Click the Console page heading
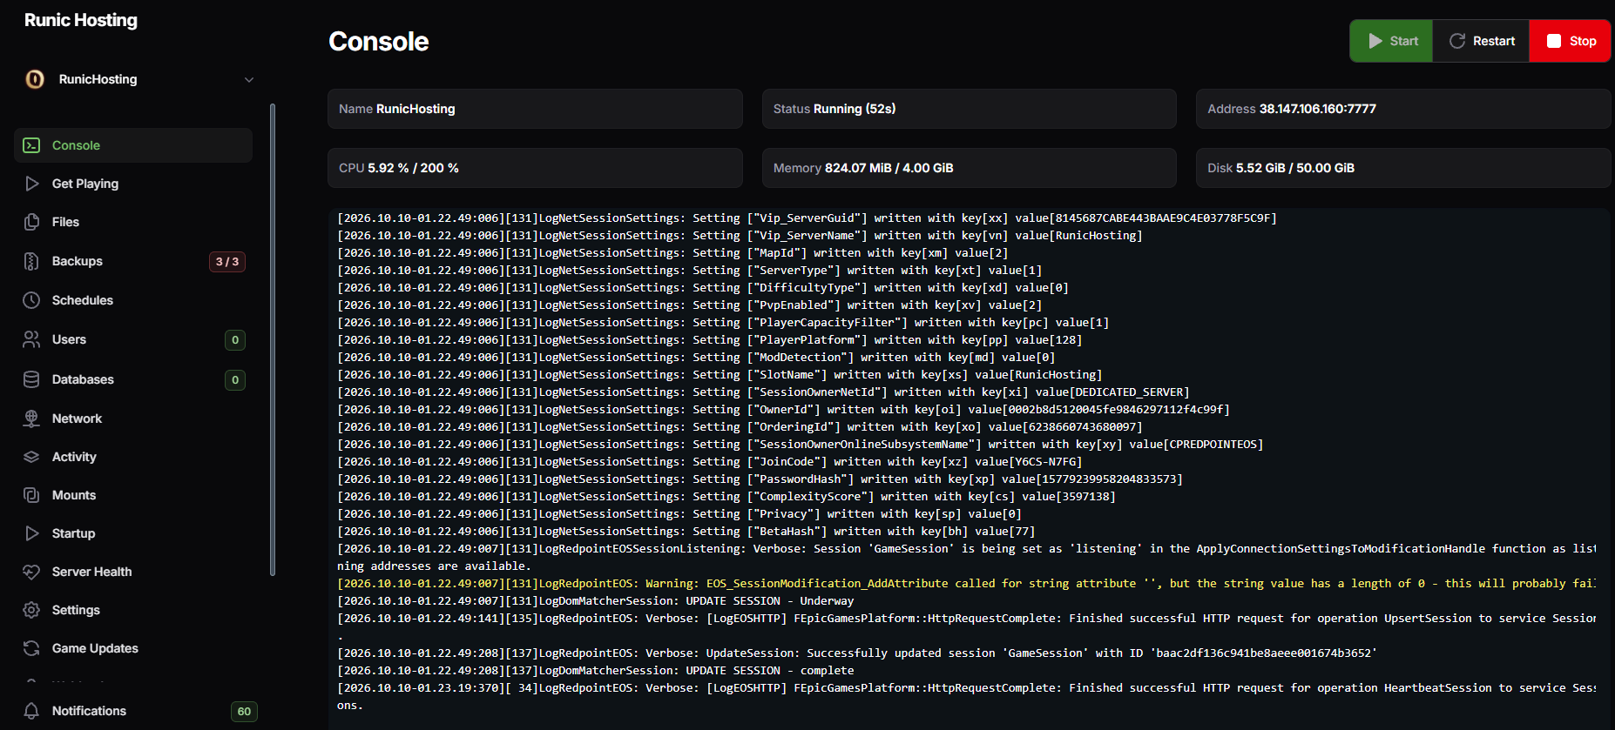Image resolution: width=1615 pixels, height=730 pixels. click(x=379, y=42)
